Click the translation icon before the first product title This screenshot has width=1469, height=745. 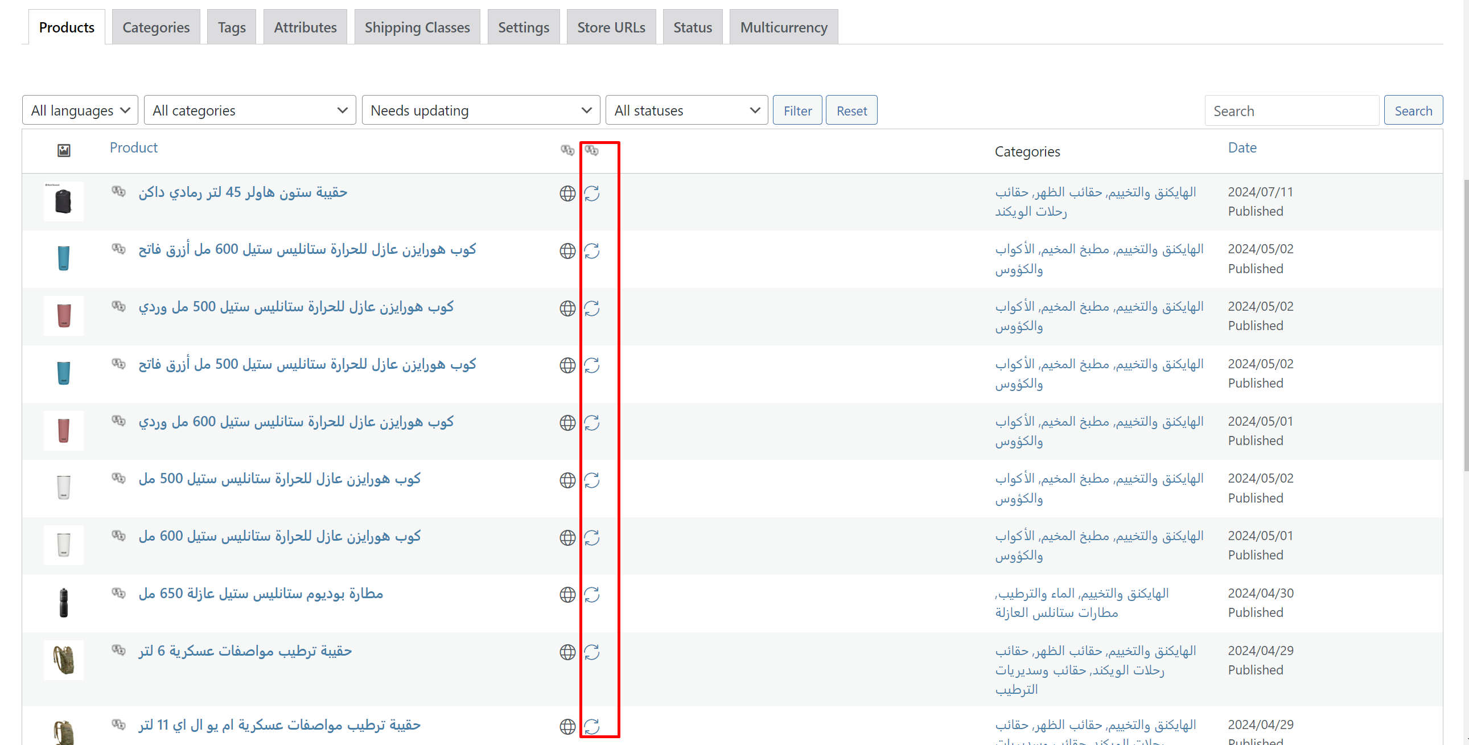click(x=118, y=192)
